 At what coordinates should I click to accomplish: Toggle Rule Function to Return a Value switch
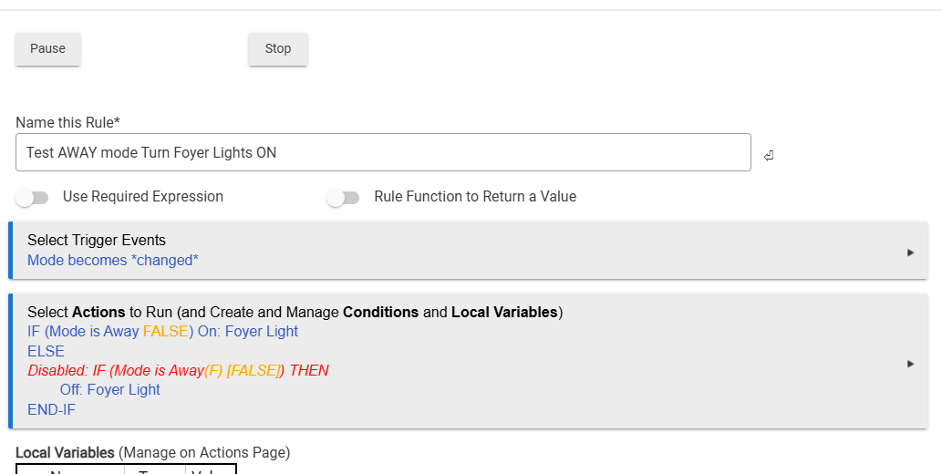pos(342,198)
